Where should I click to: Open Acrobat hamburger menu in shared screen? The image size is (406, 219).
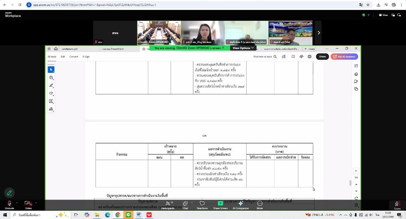tap(49, 49)
